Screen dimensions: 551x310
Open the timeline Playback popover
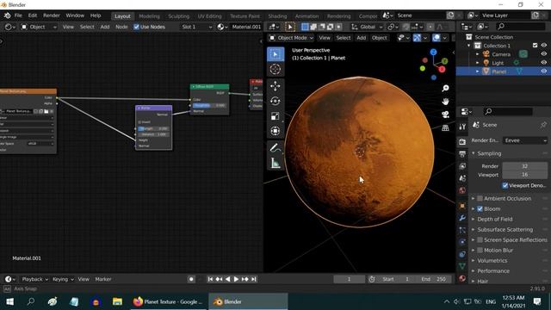pos(34,279)
